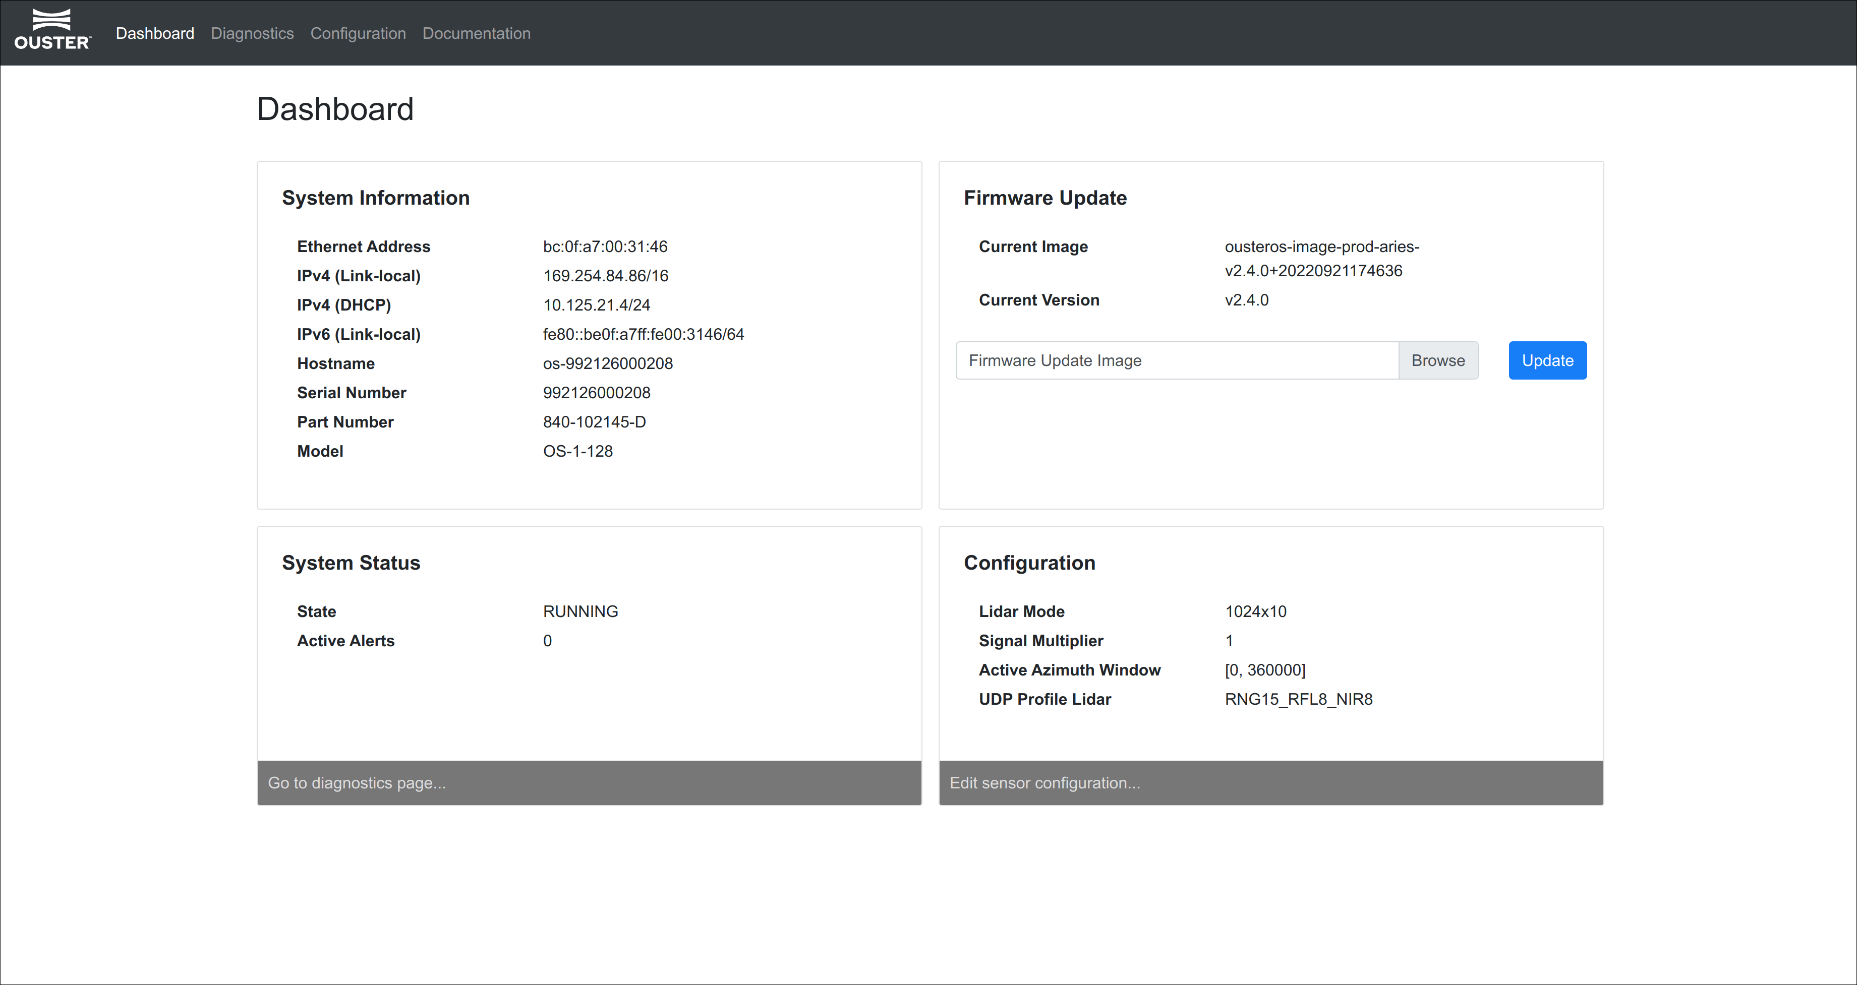Click the Ethernet Address label
The width and height of the screenshot is (1857, 985).
363,247
